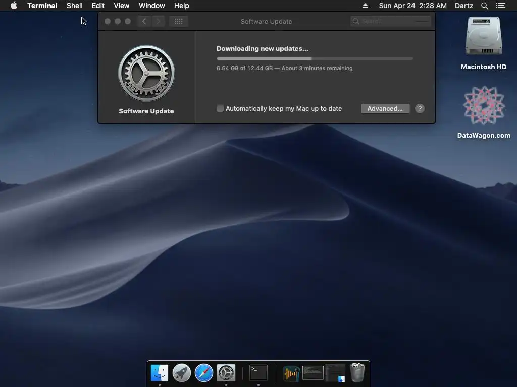The image size is (517, 387).
Task: Zoom the Software Update window
Action: coord(128,21)
